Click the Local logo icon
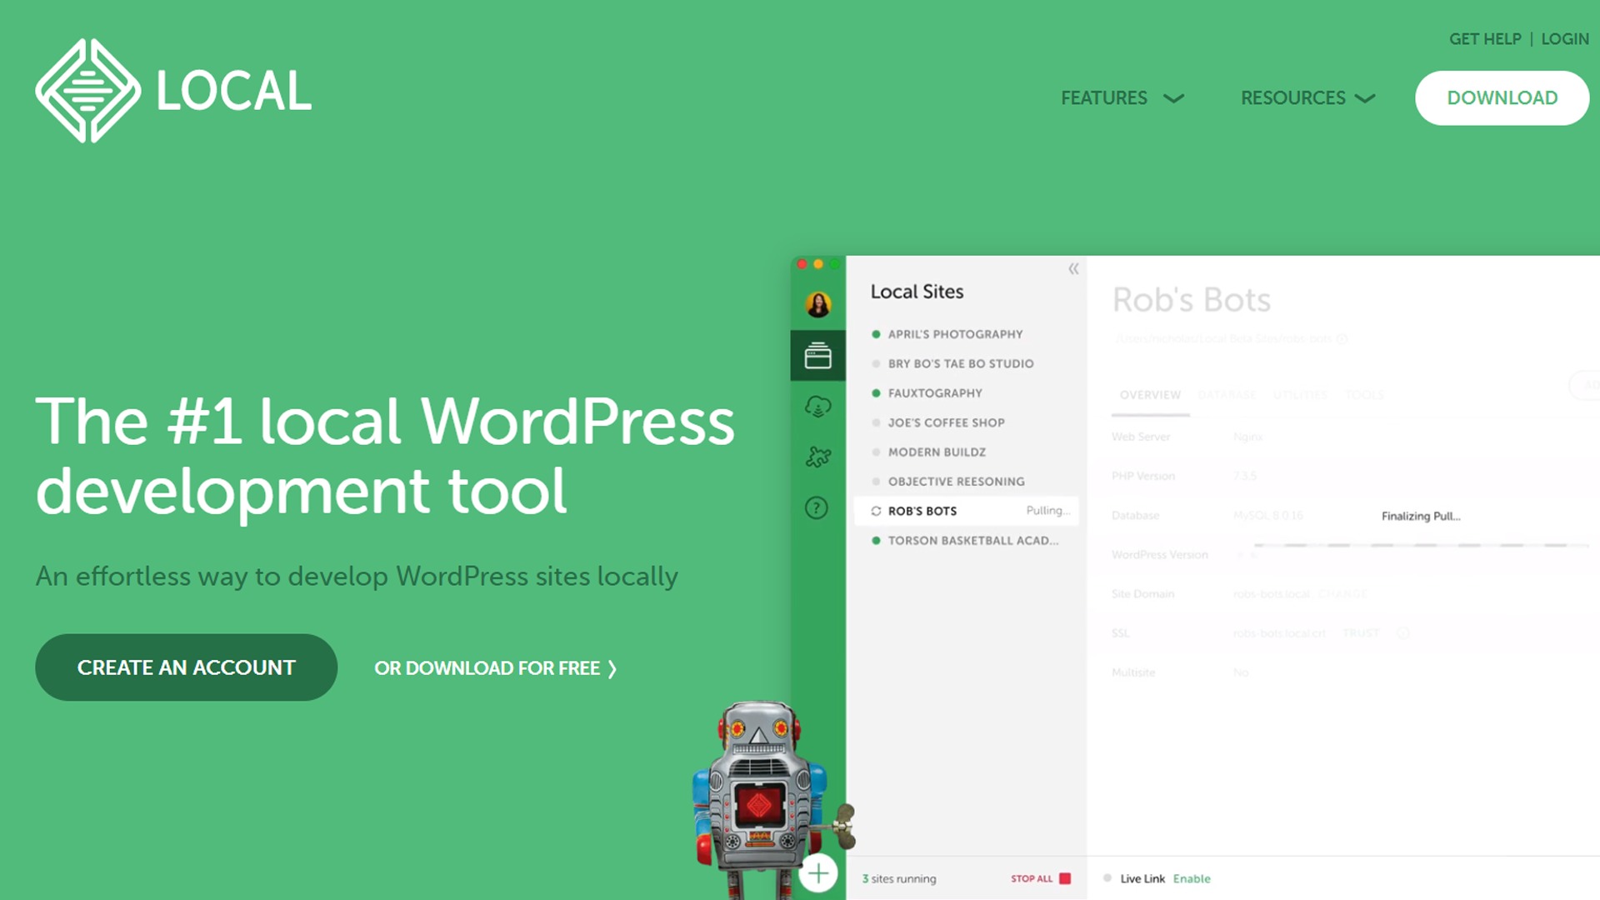 [88, 91]
